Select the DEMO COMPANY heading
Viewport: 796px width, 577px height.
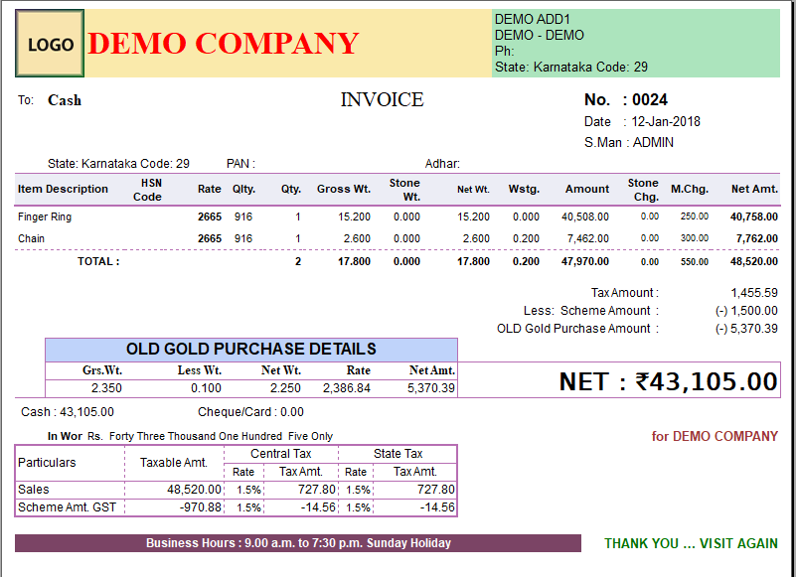224,43
